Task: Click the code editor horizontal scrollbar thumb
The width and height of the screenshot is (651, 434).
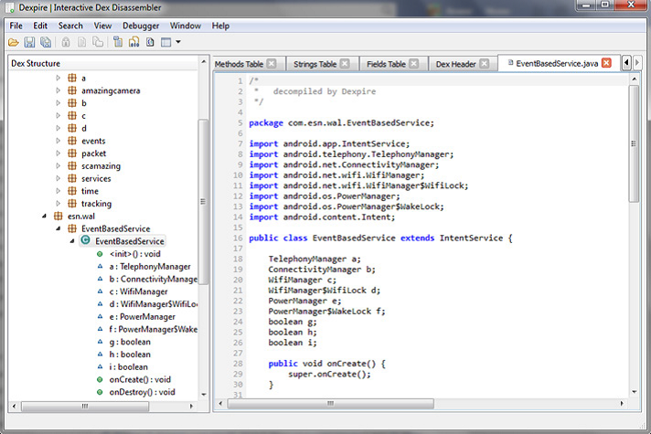Action: click(x=330, y=403)
